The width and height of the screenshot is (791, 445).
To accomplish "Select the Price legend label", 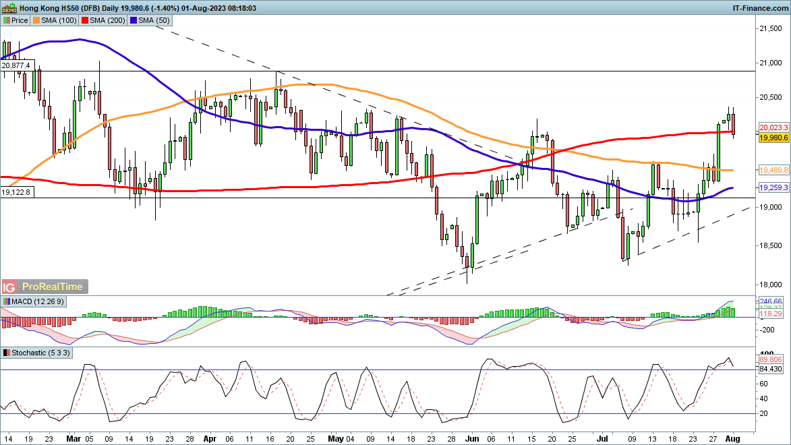I will pos(20,21).
